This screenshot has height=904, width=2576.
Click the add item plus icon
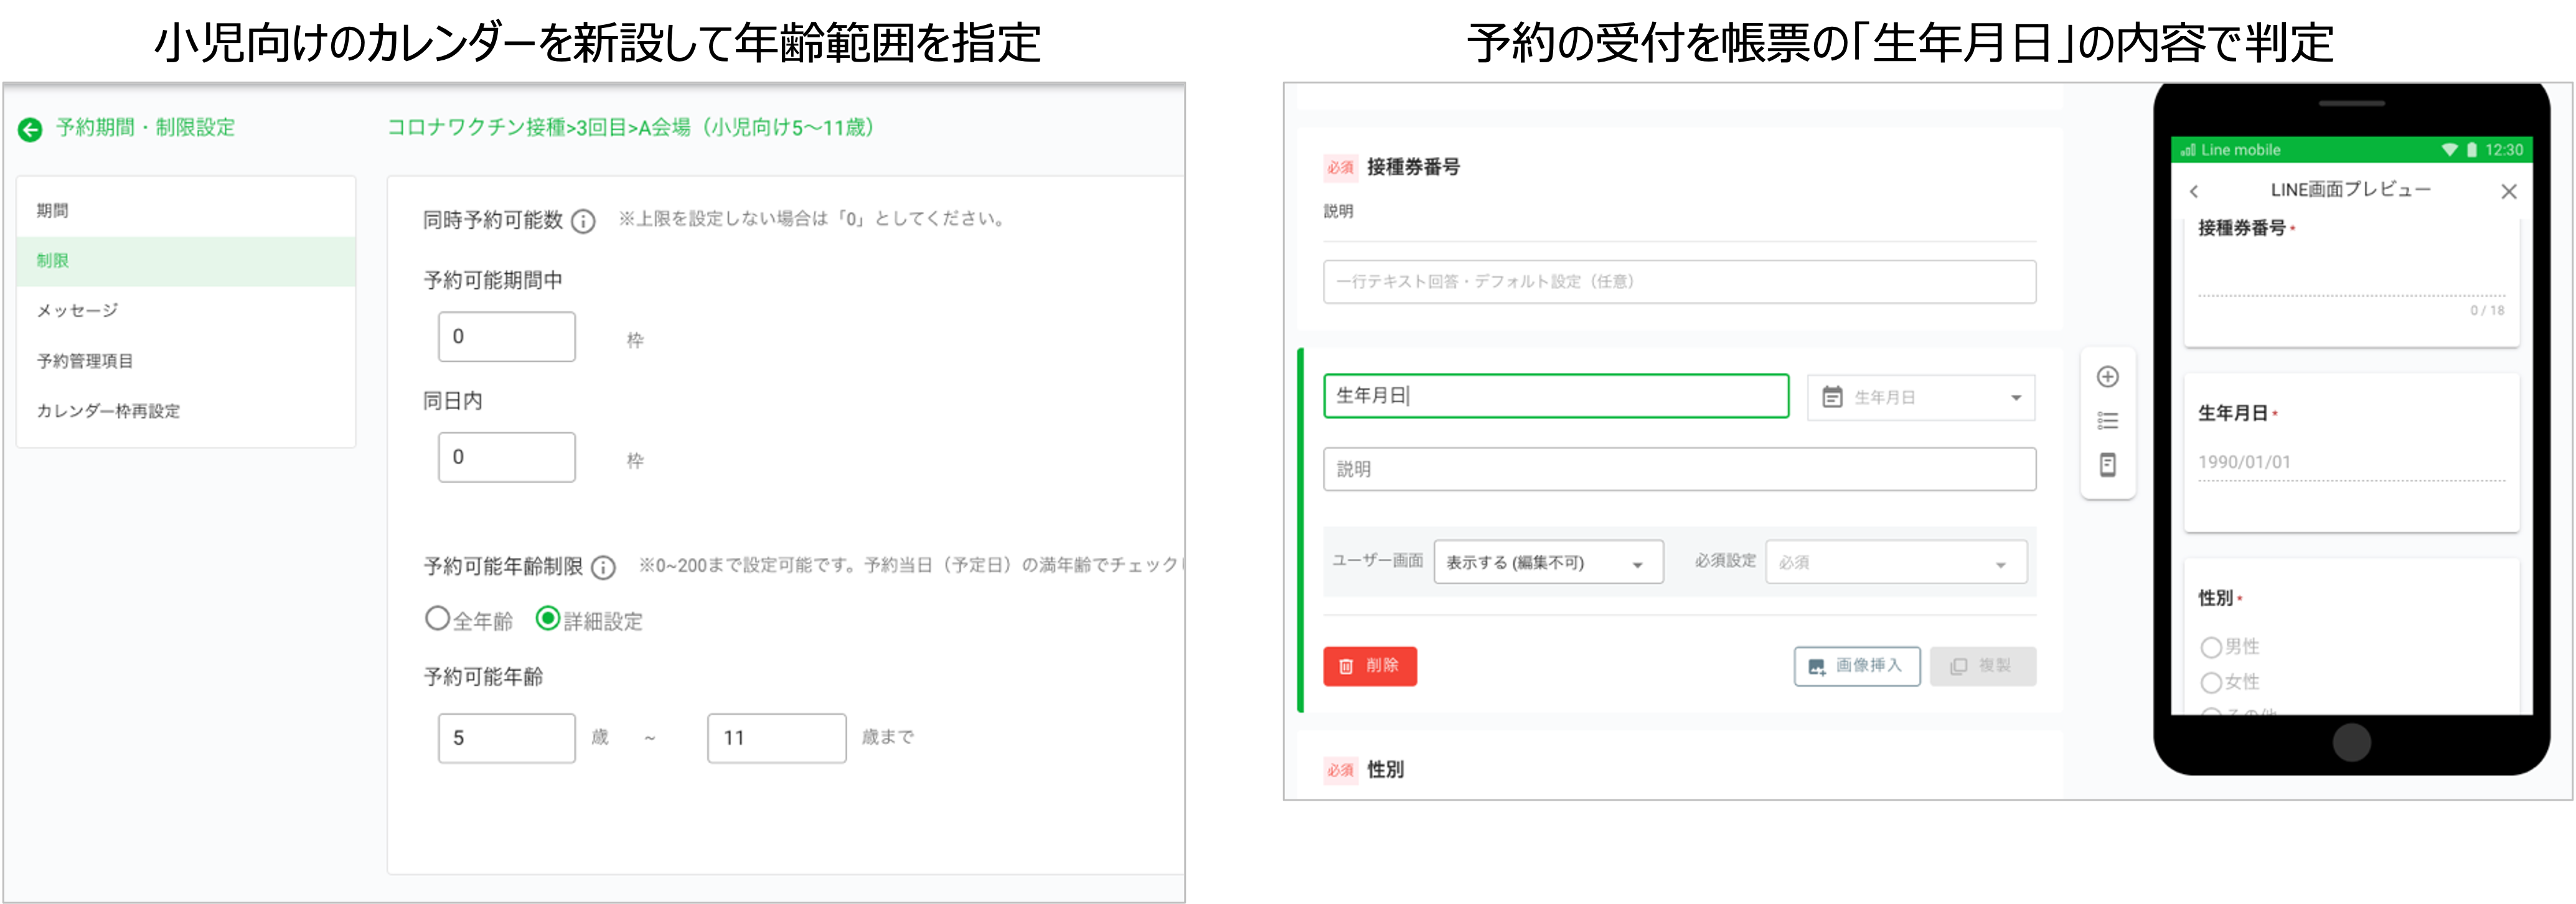point(2107,377)
